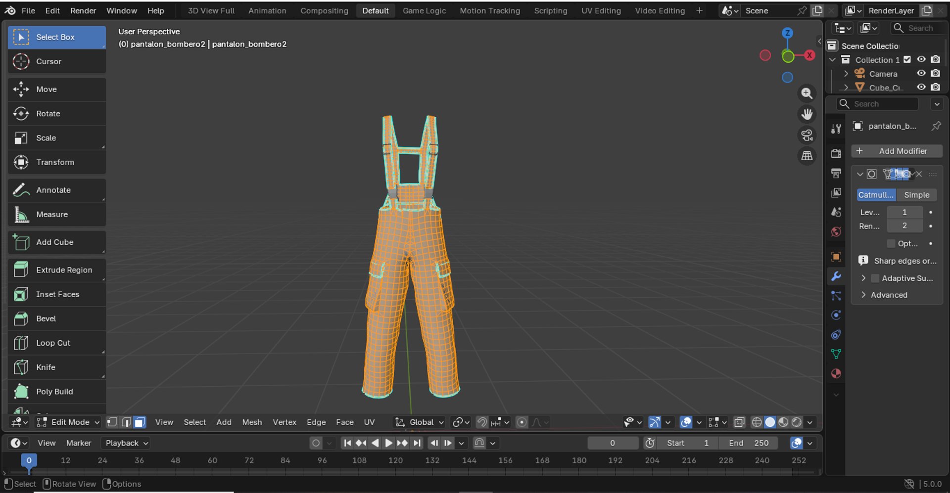Switch orthographic/perspective grid icon

807,156
